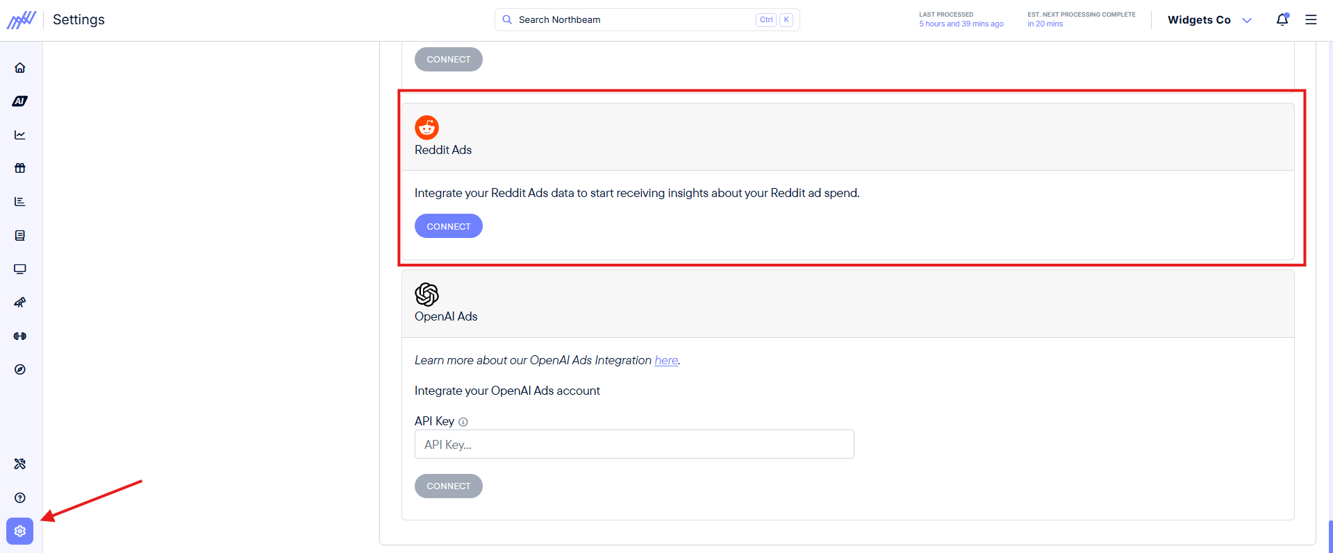This screenshot has width=1333, height=553.
Task: Expand the Widgets Co account dropdown
Action: pyautogui.click(x=1209, y=20)
